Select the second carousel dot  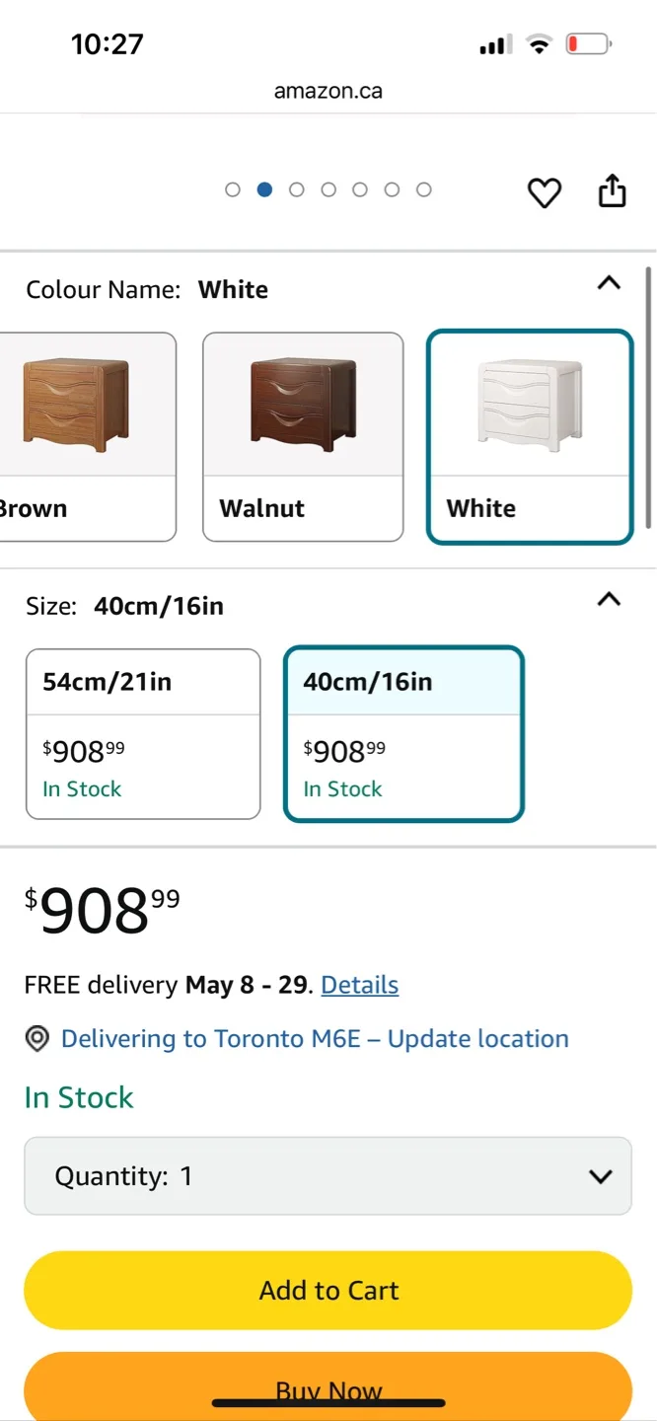tap(264, 189)
